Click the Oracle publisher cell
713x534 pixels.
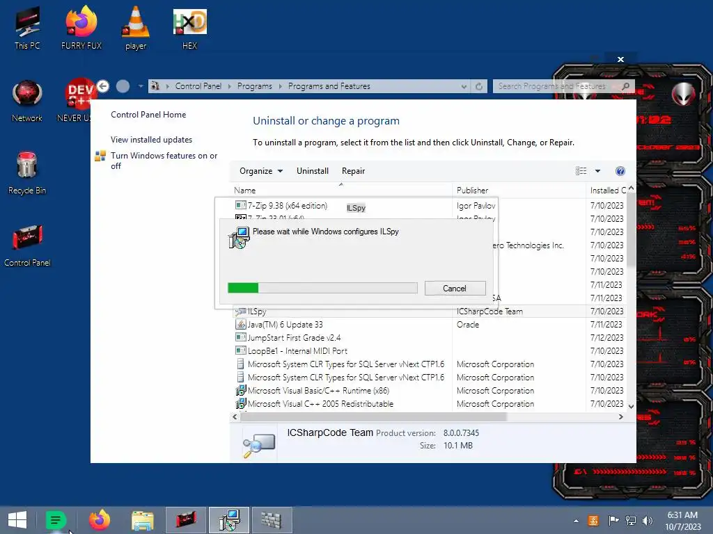click(468, 325)
